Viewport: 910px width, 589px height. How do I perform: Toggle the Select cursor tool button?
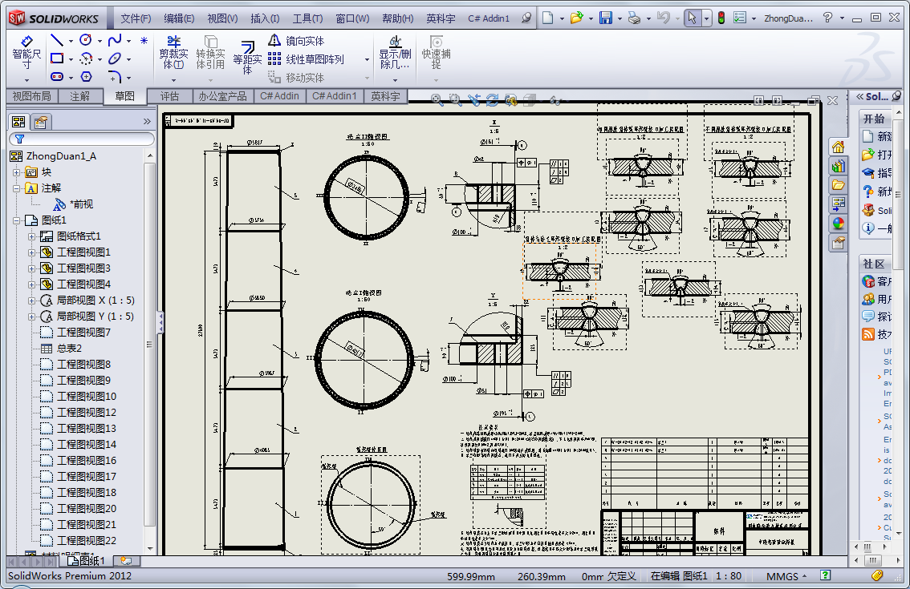click(x=691, y=18)
